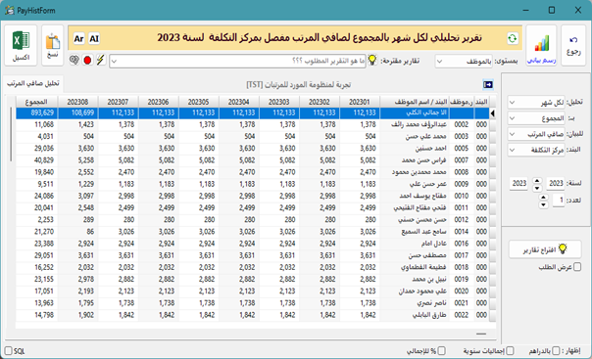Select employee row طارق البابلي
592x359 pixels.
(x=252, y=315)
